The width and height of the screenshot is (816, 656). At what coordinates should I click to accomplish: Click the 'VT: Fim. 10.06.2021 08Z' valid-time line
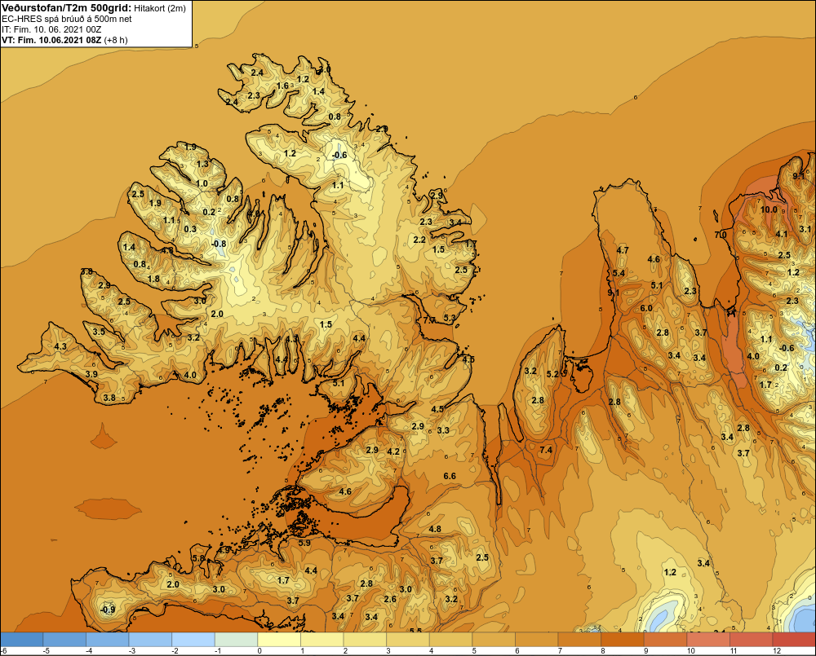(51, 39)
